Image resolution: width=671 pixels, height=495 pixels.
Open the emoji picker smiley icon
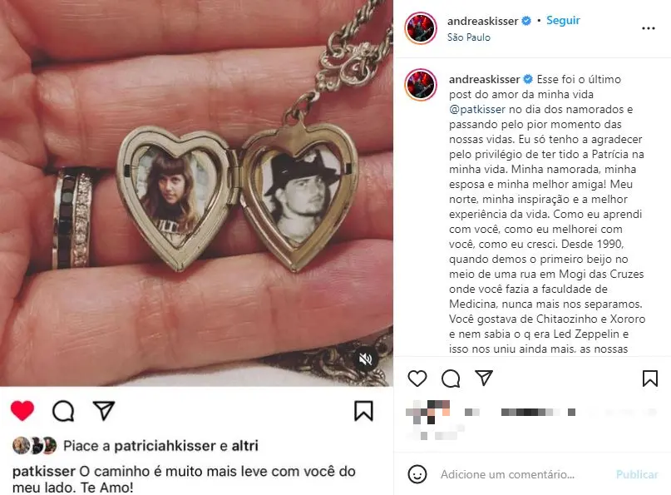417,474
